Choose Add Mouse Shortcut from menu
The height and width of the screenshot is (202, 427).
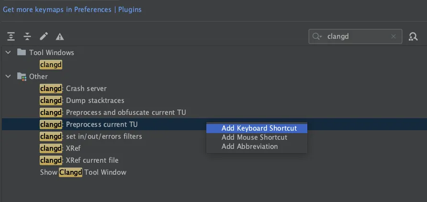click(254, 137)
